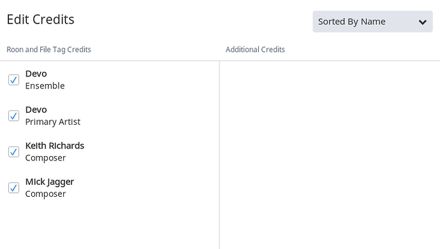Select the Additional Credits column header
The width and height of the screenshot is (440, 249).
(255, 50)
